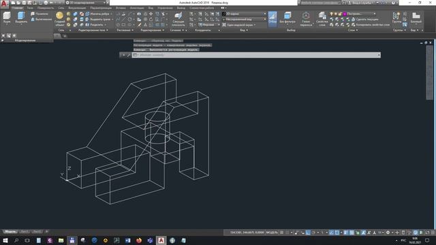The height and width of the screenshot is (245, 436).
Task: Click the Make current (Сделать текущим) layer button
Action: 365,19
